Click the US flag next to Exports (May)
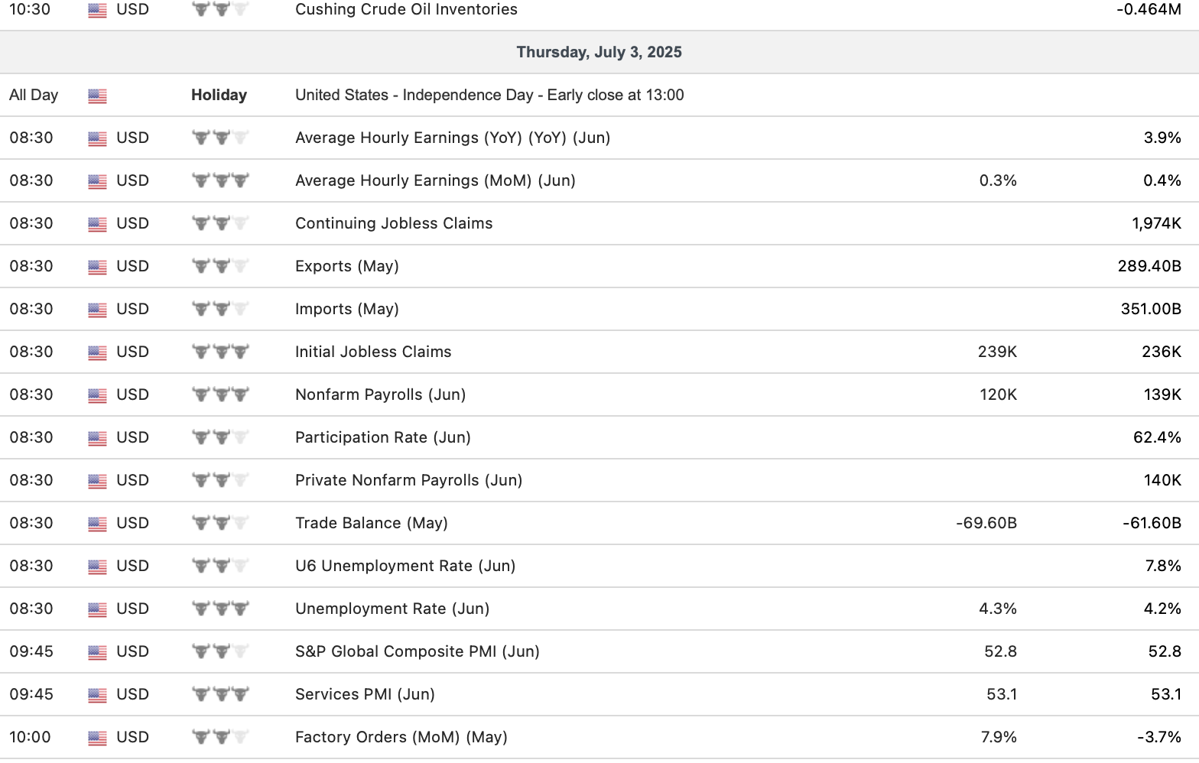Viewport: 1199px width, 763px height. [x=97, y=267]
